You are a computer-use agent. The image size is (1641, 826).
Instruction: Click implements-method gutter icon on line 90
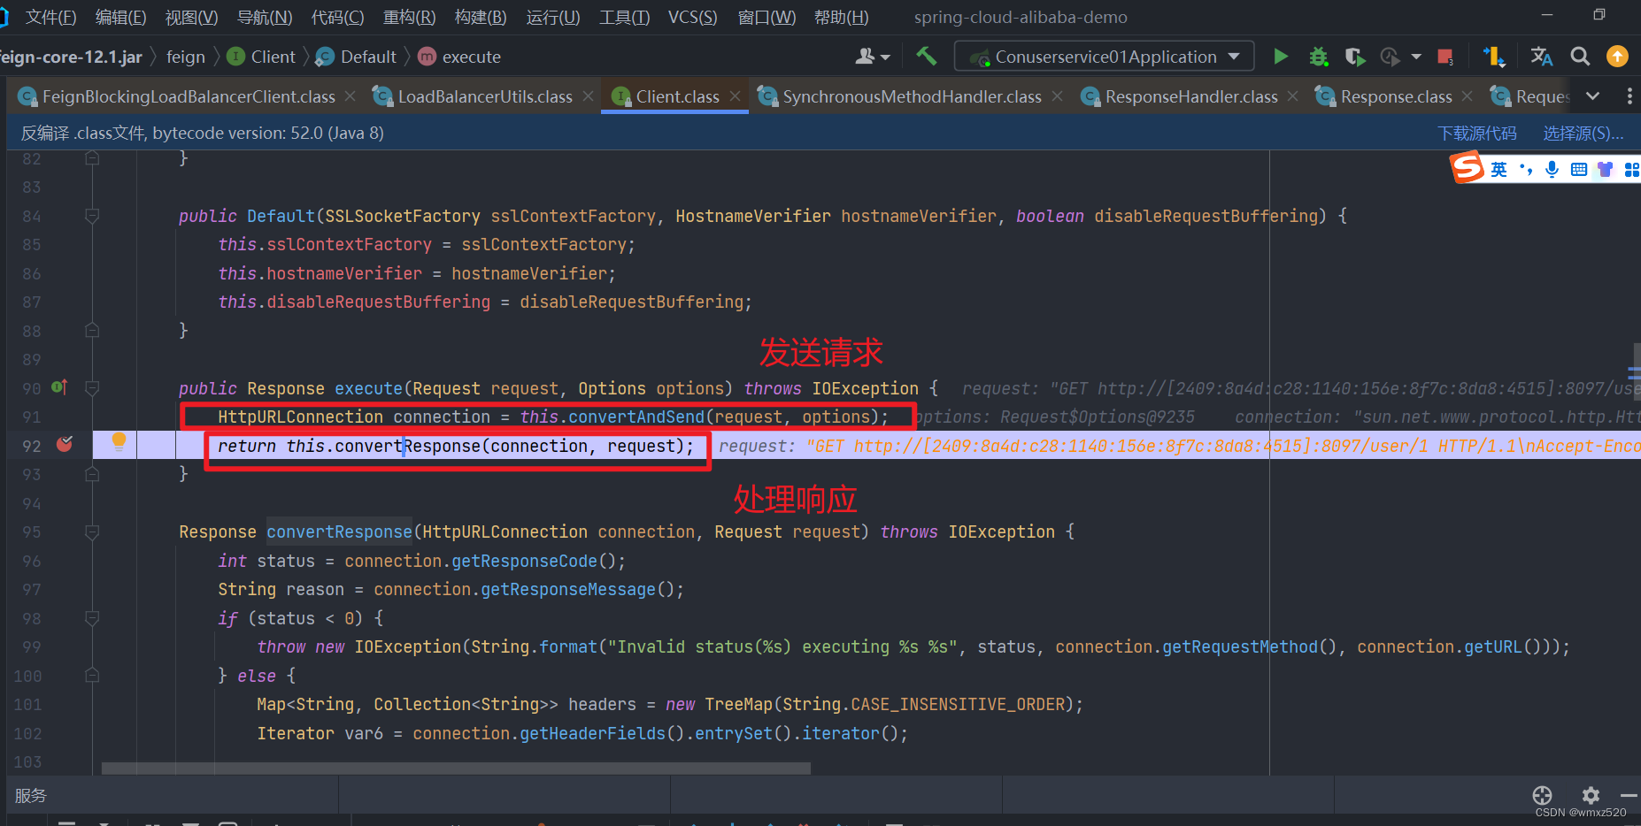[59, 387]
